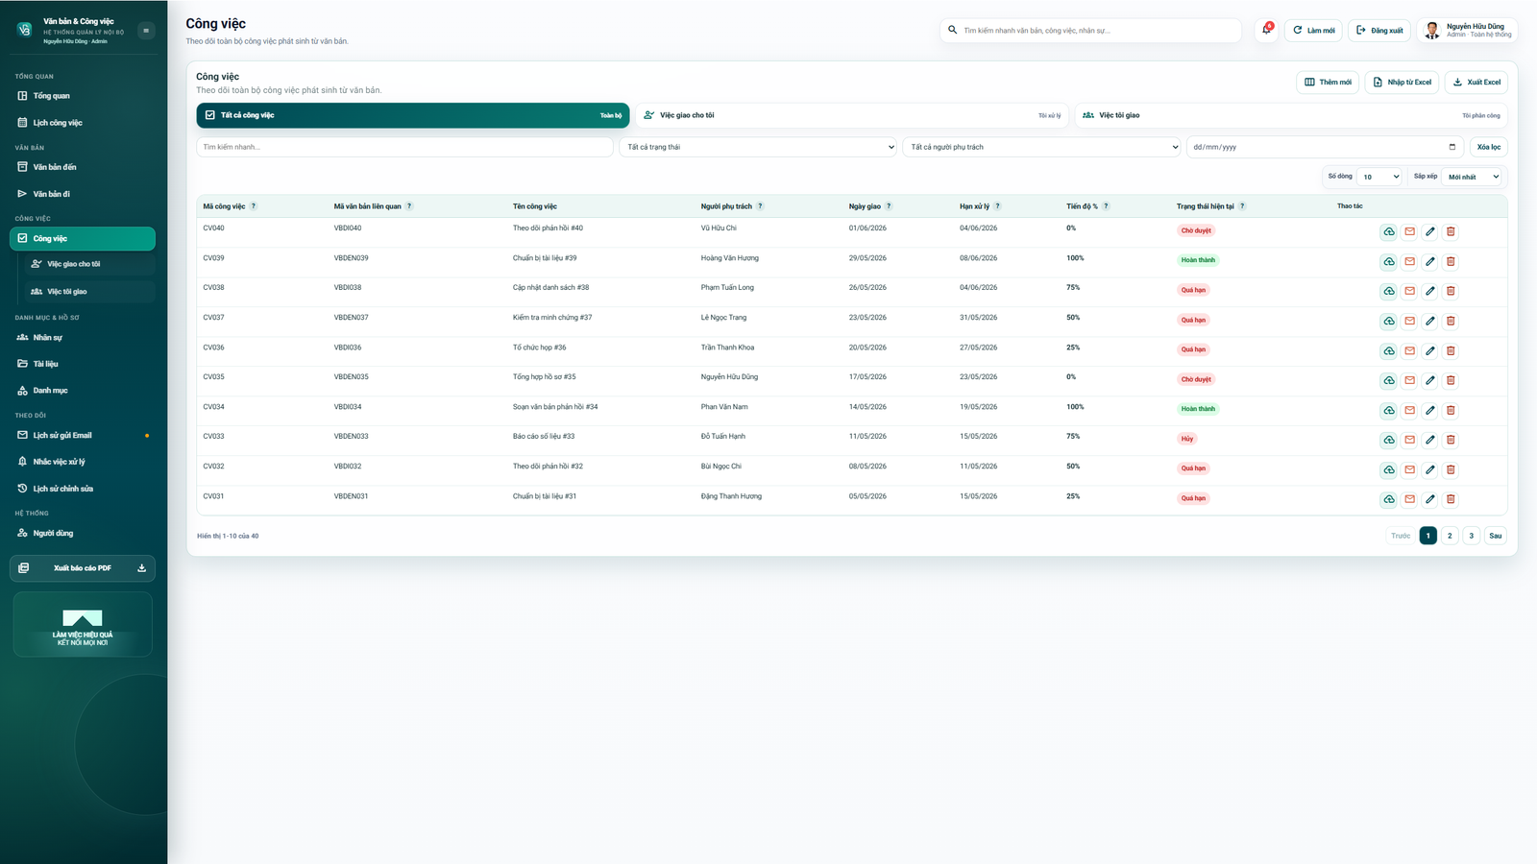Image resolution: width=1537 pixels, height=864 pixels.
Task: Edit task CV034 with pencil icon
Action: (1430, 410)
